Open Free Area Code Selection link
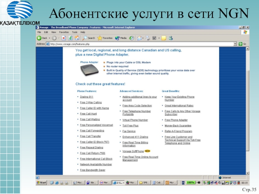259x194 pixels. pyautogui.click(x=137, y=106)
